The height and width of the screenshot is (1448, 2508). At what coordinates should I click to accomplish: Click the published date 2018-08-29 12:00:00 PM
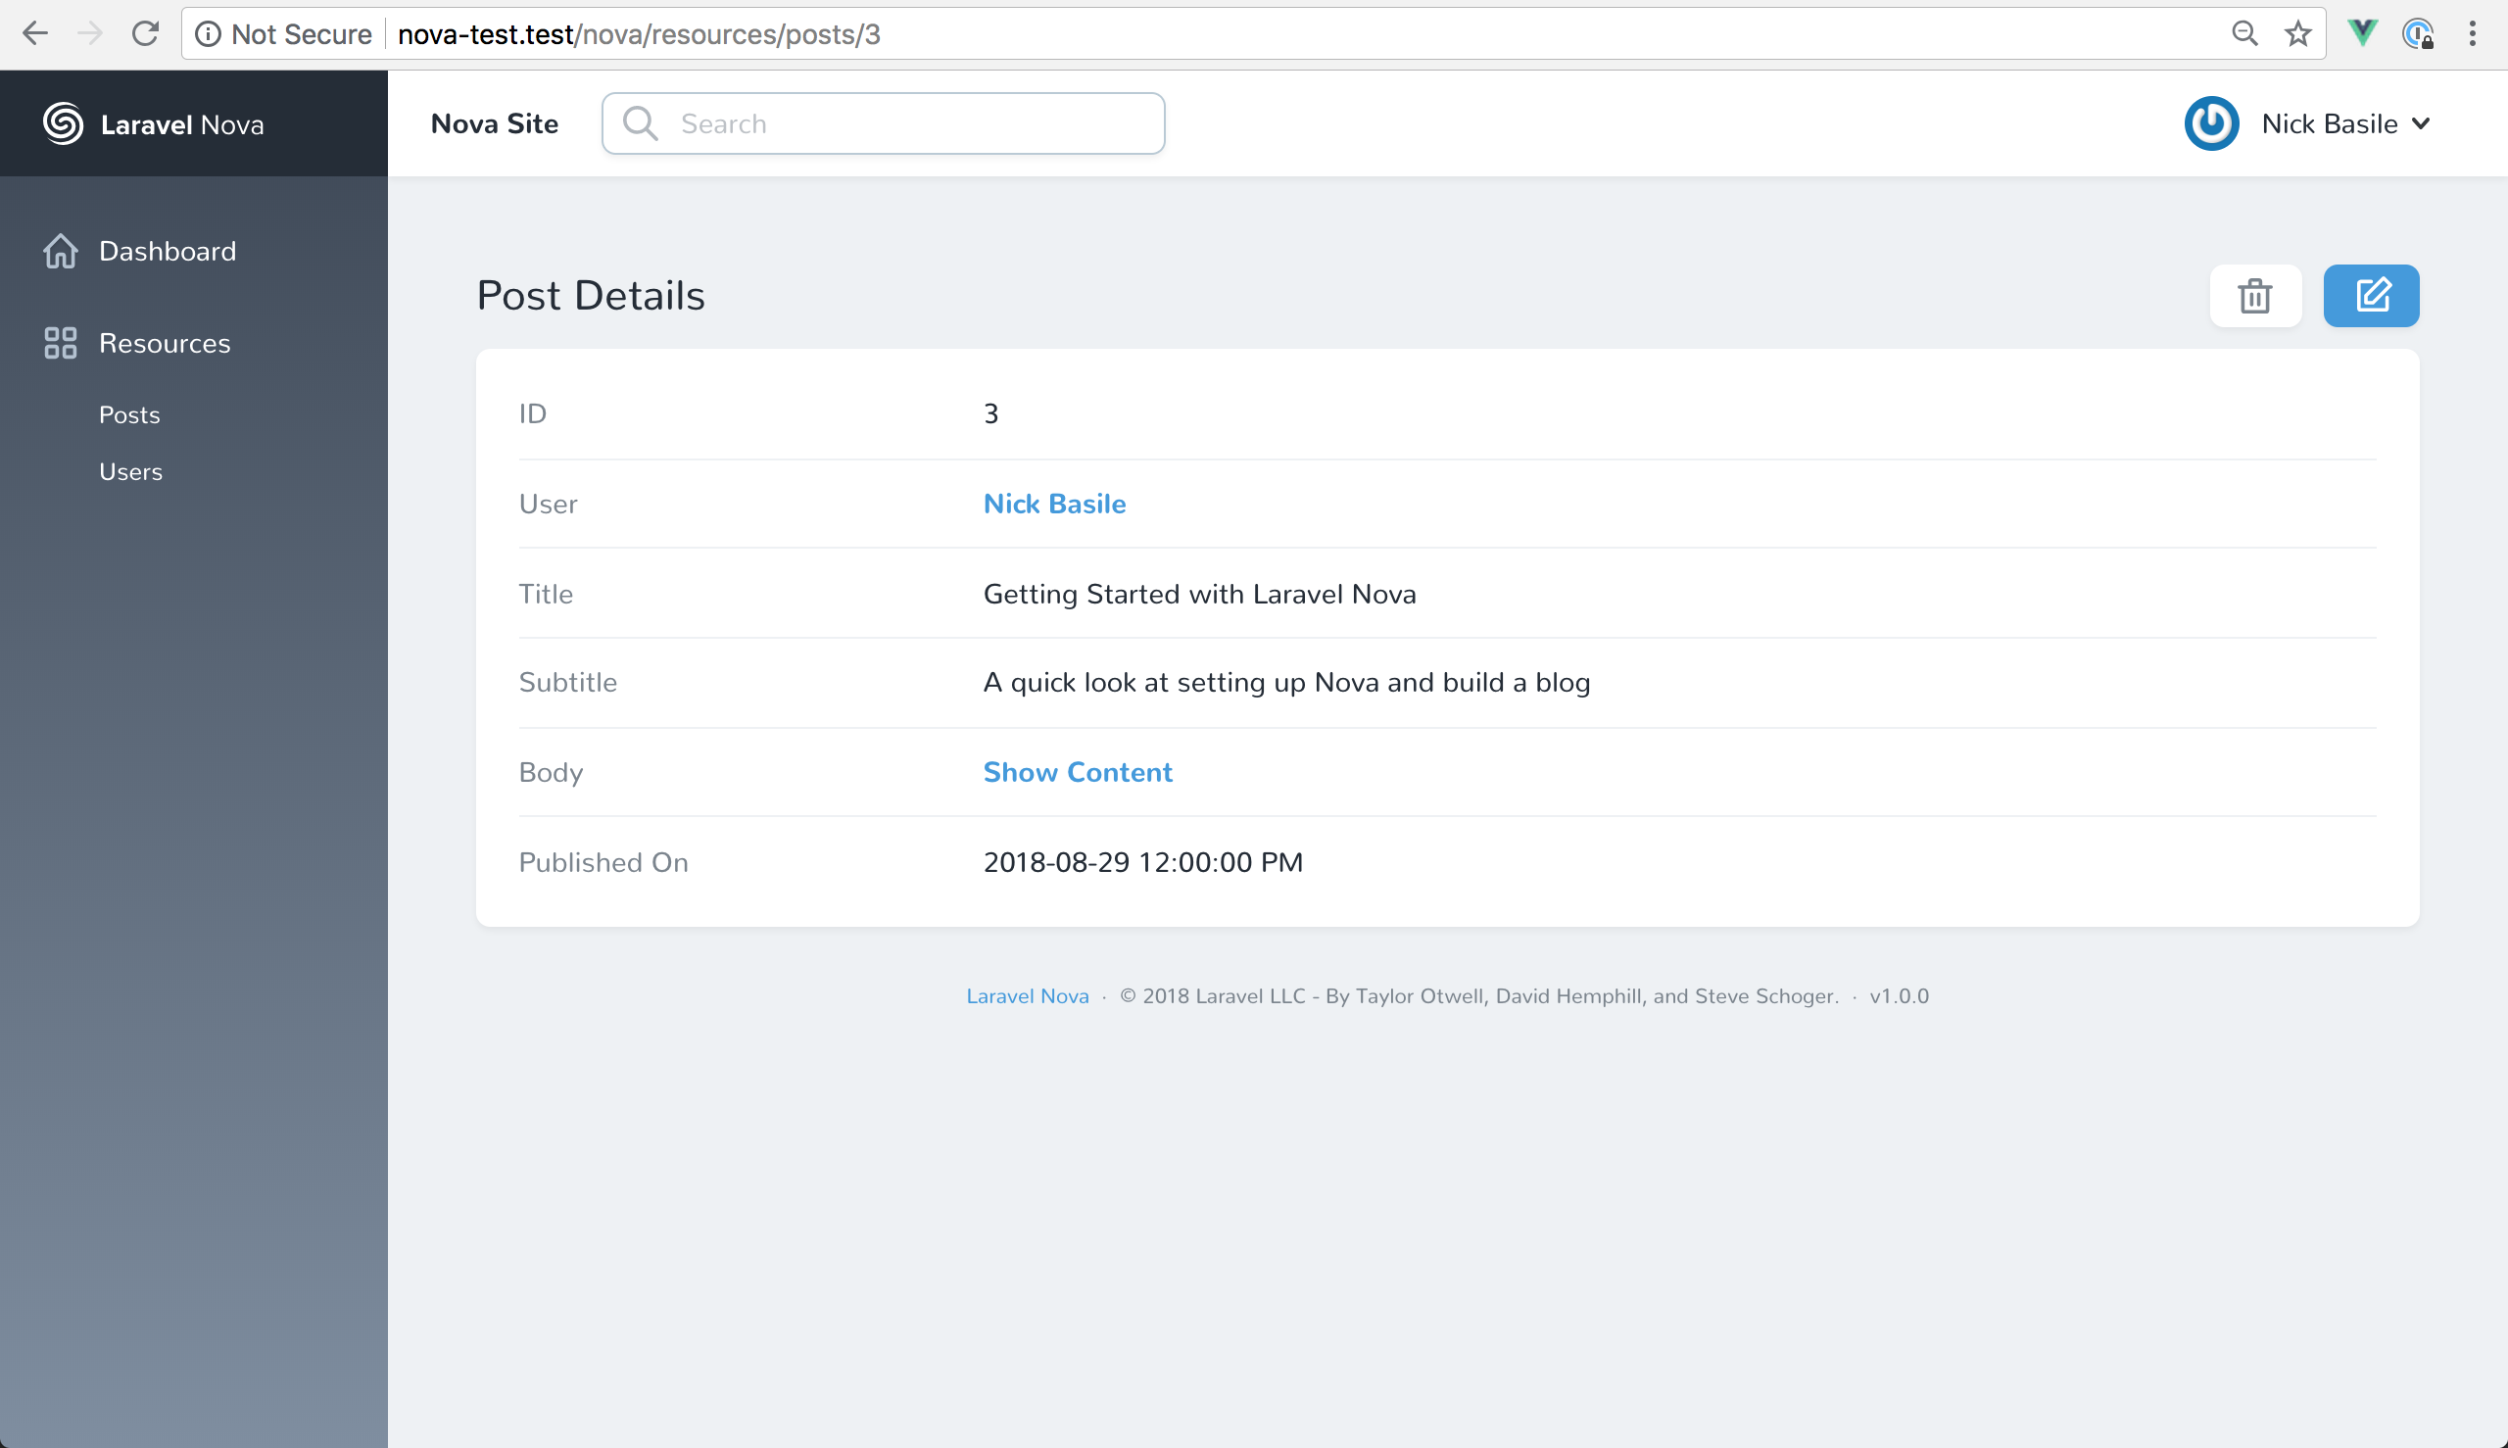coord(1142,862)
